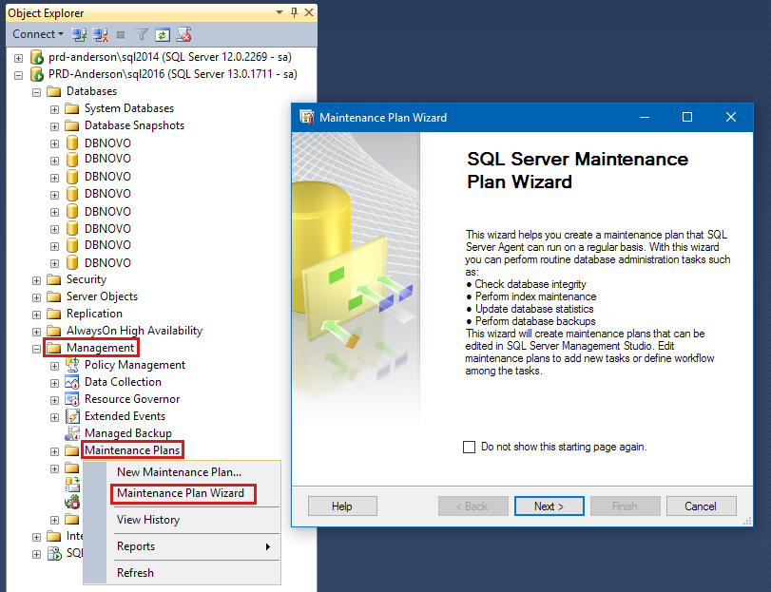
Task: Click the Filter funnel toolbar icon
Action: click(x=142, y=34)
